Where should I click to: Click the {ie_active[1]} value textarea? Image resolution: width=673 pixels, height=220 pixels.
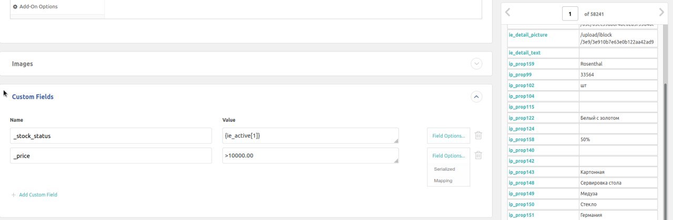click(x=310, y=136)
